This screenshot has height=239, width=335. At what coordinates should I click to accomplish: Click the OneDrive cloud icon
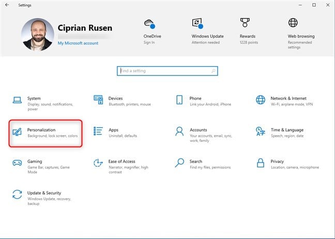[149, 24]
